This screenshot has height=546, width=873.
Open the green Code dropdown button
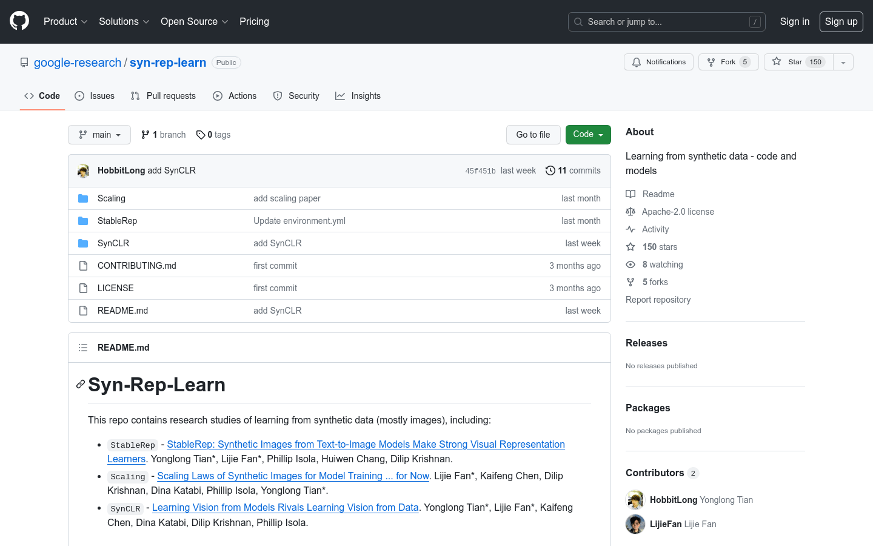pos(588,135)
